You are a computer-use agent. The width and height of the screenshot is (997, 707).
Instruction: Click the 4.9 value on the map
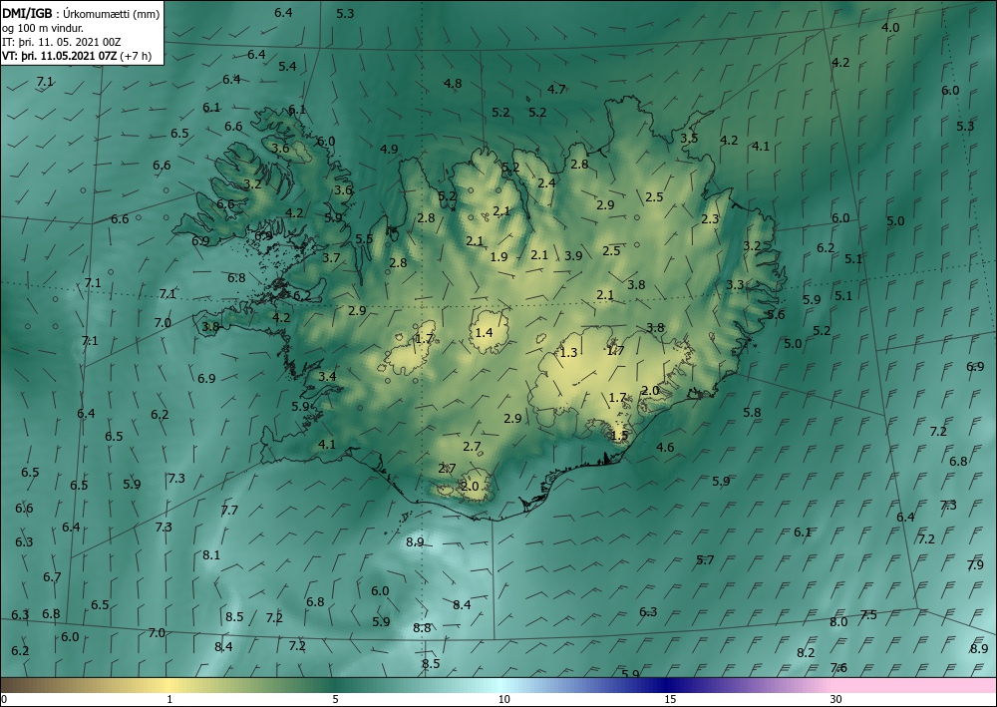tap(389, 150)
